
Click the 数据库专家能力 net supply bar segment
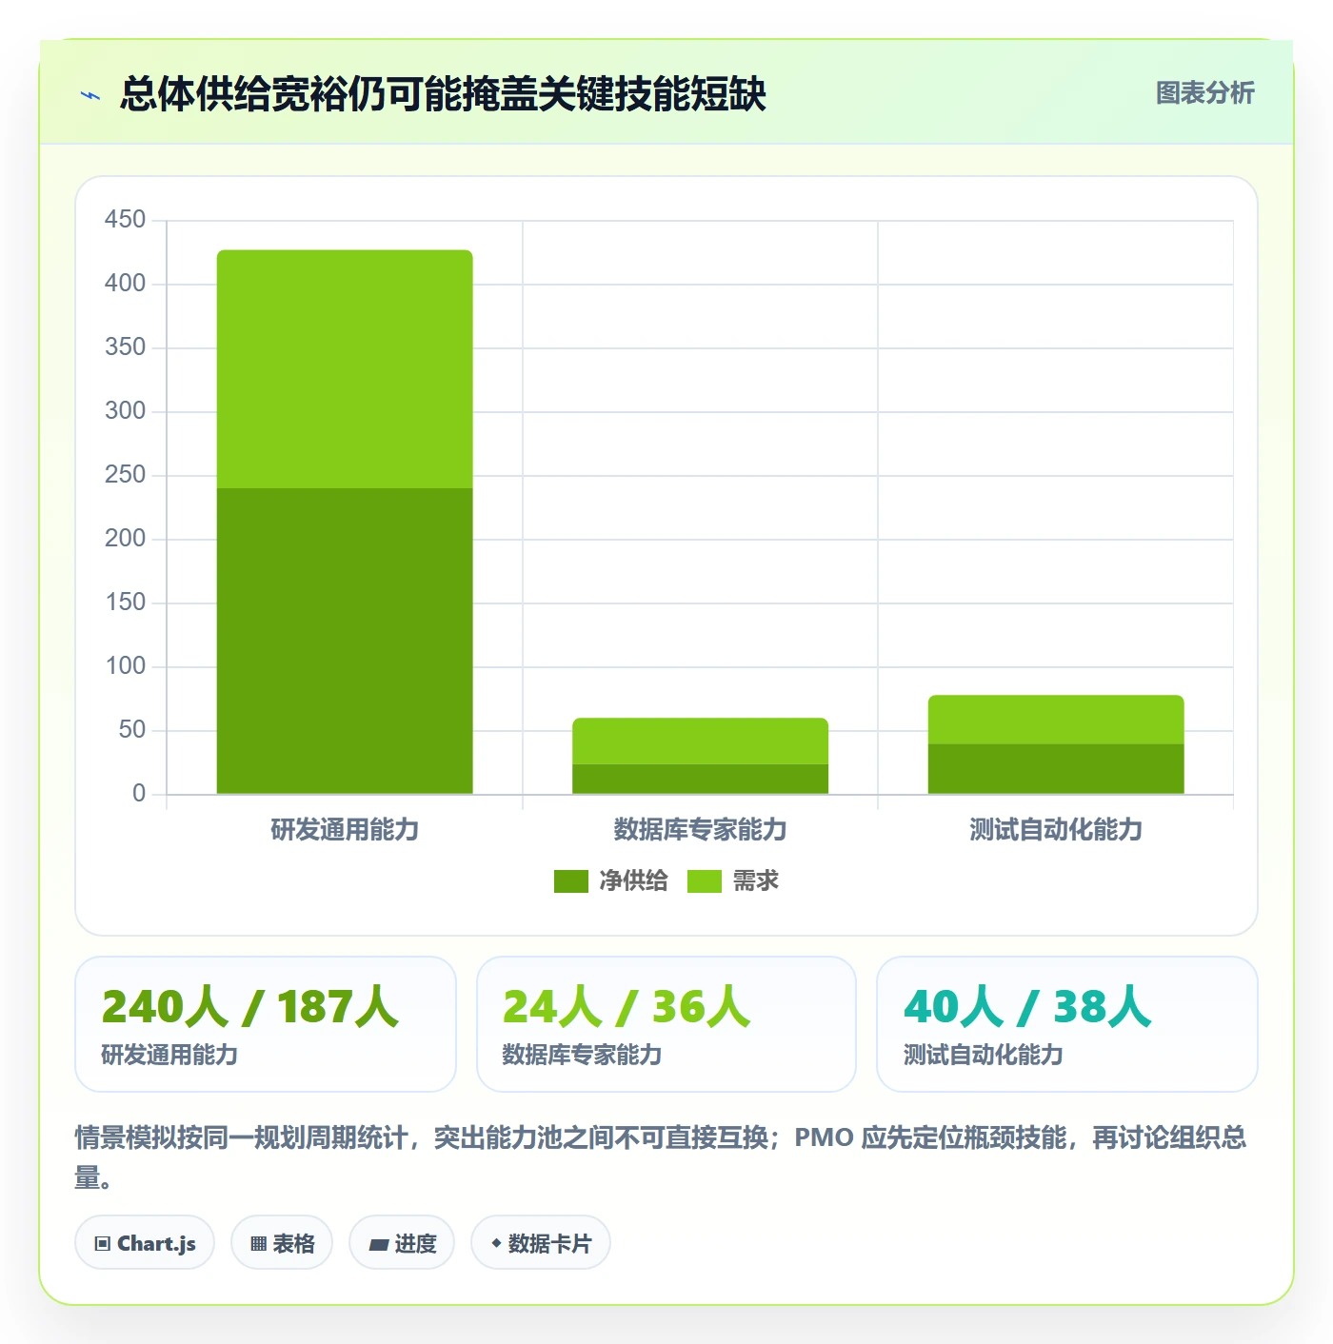click(700, 779)
